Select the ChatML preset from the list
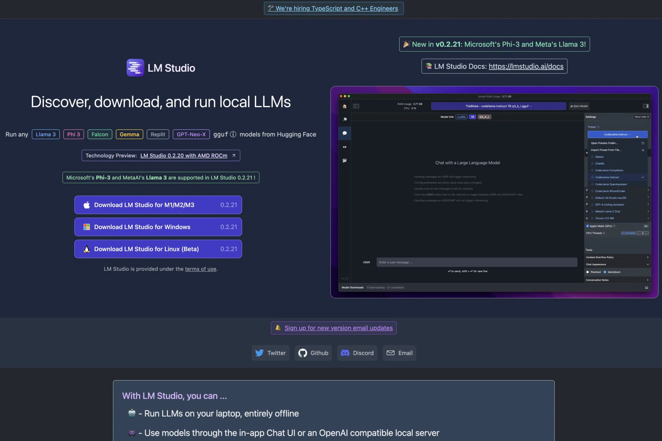 click(599, 163)
